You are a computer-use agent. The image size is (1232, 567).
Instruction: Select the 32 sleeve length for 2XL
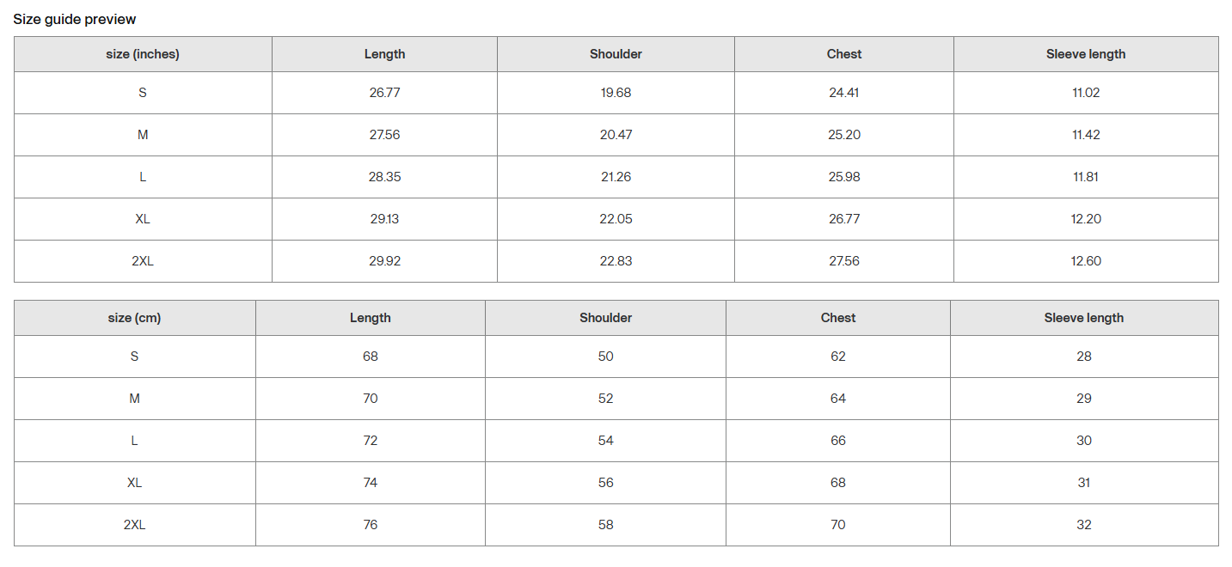(1084, 525)
